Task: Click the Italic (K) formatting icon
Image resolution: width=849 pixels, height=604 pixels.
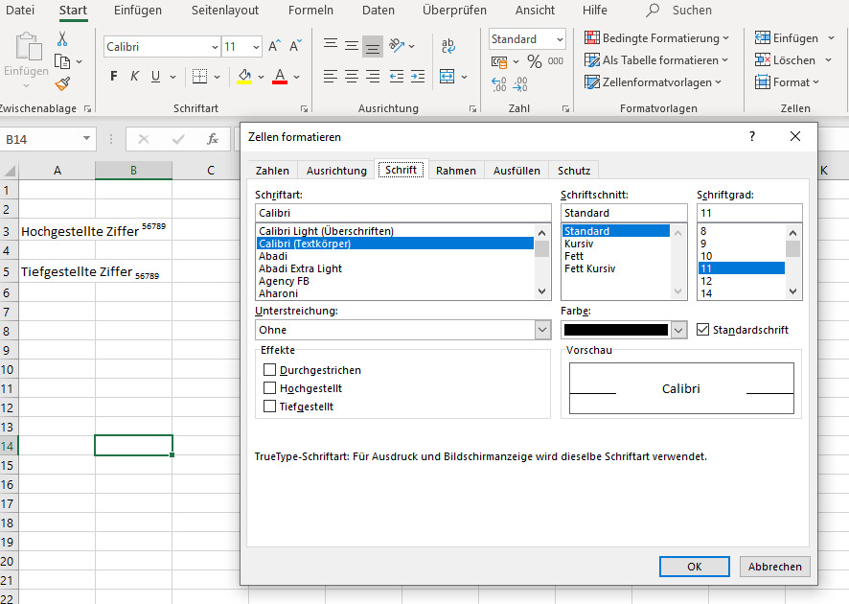Action: click(134, 77)
